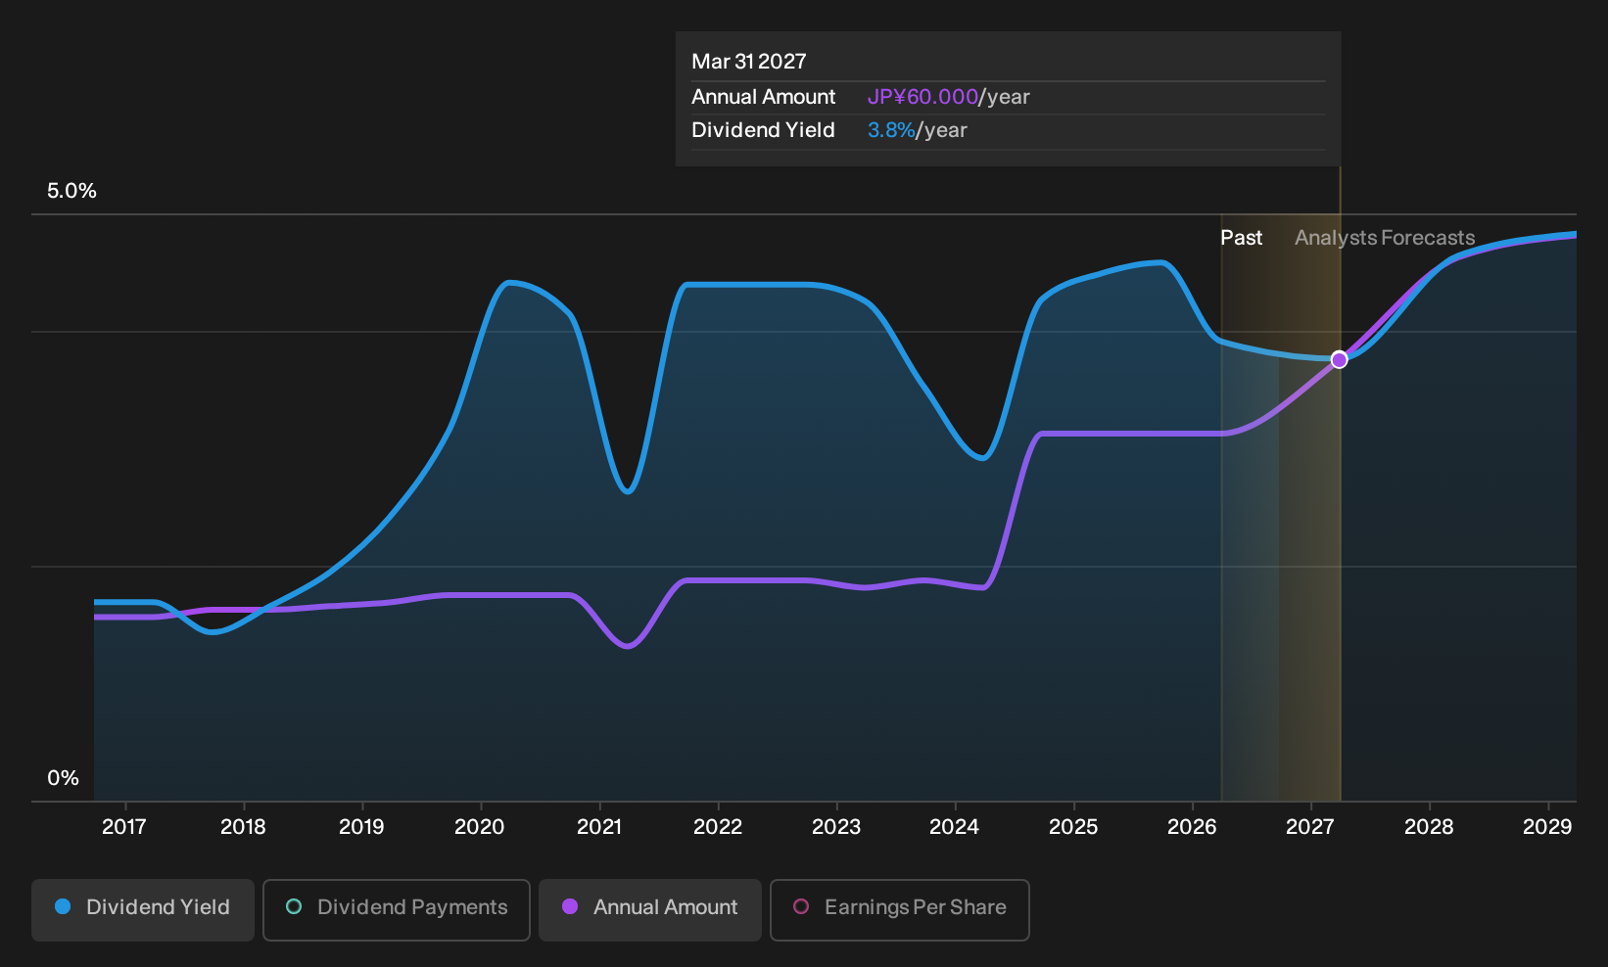Viewport: 1608px width, 967px height.
Task: Toggle the Annual Amount legend button
Action: [x=650, y=909]
